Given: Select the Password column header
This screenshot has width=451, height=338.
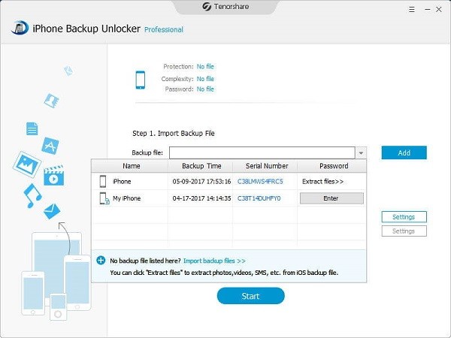Looking at the screenshot, I should coord(332,166).
